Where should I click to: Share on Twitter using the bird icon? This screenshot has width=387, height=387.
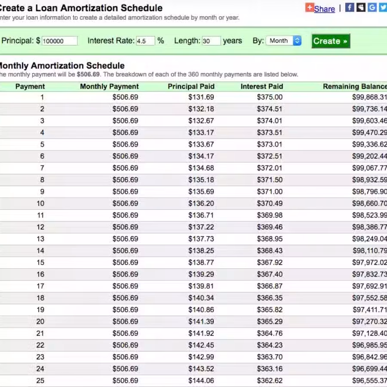coord(383,7)
